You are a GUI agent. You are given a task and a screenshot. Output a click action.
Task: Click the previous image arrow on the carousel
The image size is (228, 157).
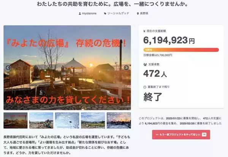[x=8, y=68]
